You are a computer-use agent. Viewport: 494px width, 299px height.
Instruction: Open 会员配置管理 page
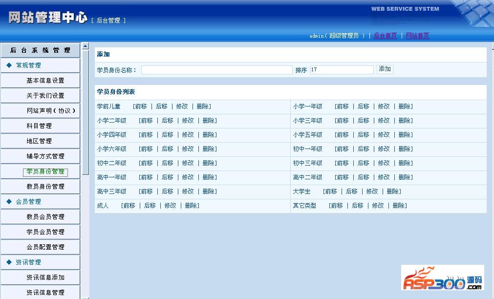click(x=45, y=247)
